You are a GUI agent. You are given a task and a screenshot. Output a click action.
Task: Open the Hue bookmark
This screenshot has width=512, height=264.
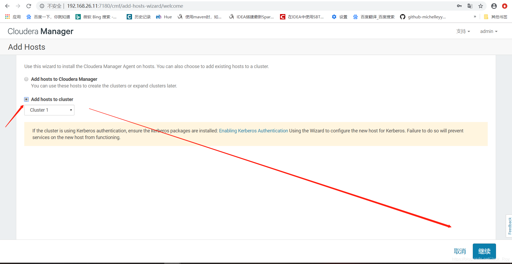point(164,17)
